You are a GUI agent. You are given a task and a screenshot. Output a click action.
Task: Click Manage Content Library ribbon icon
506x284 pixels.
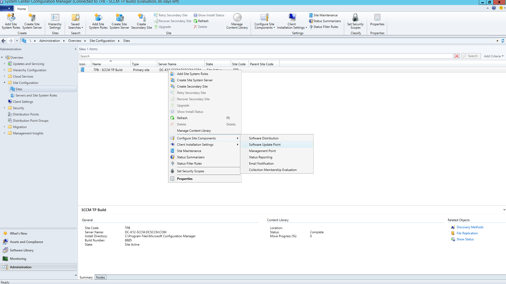tap(237, 18)
